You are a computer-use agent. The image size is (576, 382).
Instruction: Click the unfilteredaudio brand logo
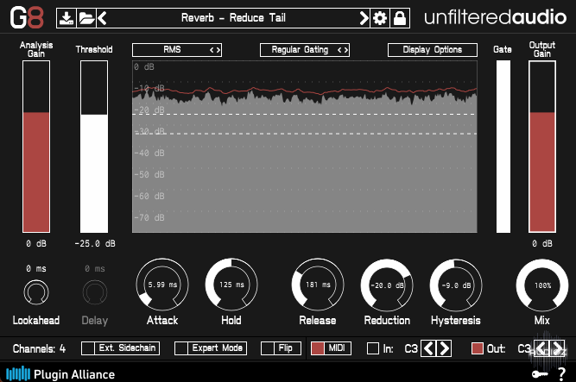pyautogui.click(x=495, y=17)
